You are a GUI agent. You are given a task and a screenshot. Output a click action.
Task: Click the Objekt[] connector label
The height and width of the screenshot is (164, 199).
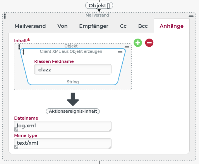click(99, 6)
